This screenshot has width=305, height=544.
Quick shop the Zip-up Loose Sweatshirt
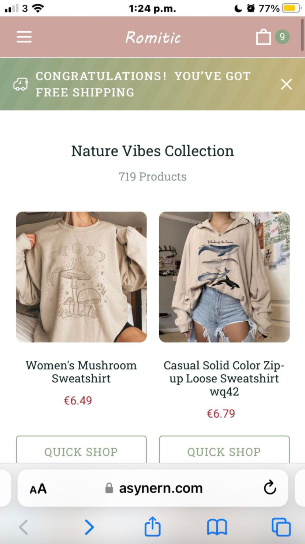click(224, 450)
